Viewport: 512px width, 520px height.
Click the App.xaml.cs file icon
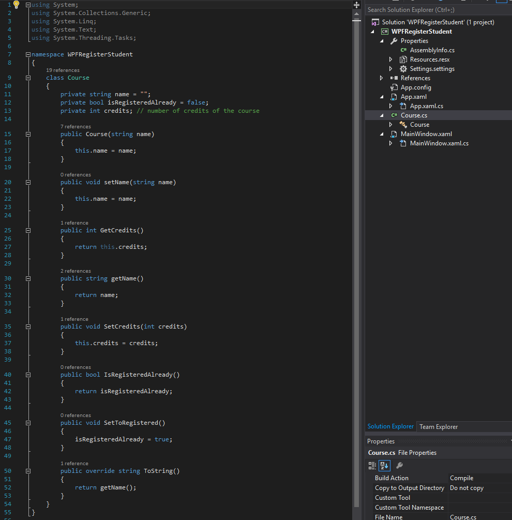[403, 106]
